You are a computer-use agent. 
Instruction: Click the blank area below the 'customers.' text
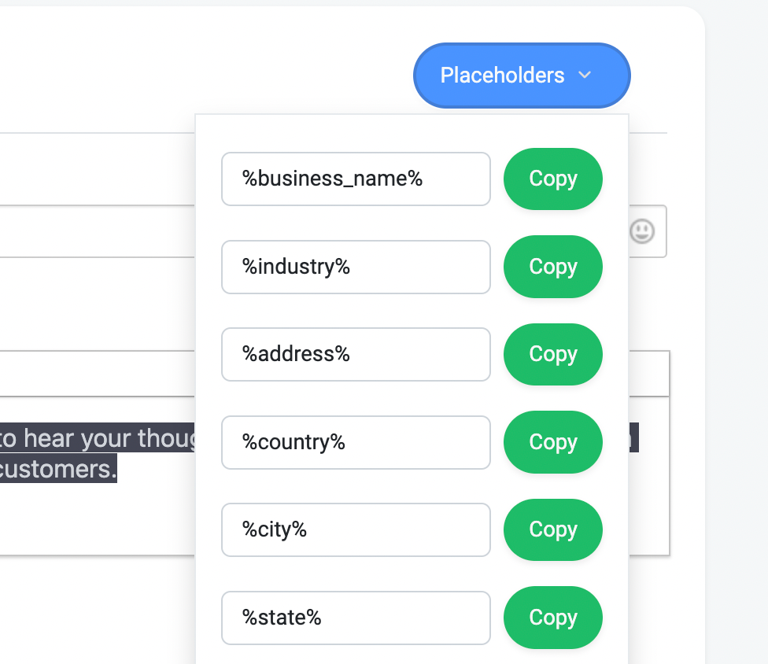(98, 519)
